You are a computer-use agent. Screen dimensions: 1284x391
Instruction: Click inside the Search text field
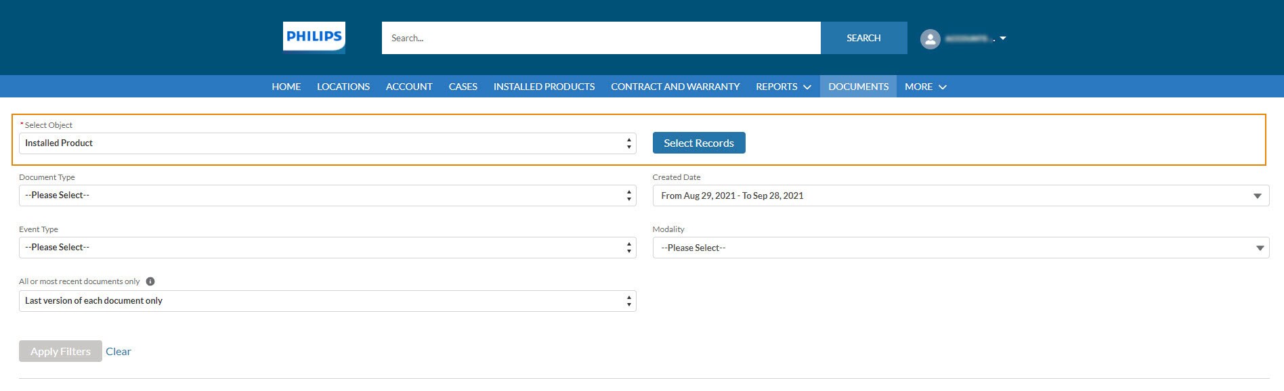[x=601, y=38]
